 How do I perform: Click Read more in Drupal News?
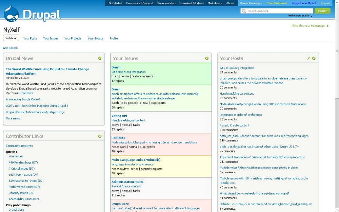click(26, 93)
